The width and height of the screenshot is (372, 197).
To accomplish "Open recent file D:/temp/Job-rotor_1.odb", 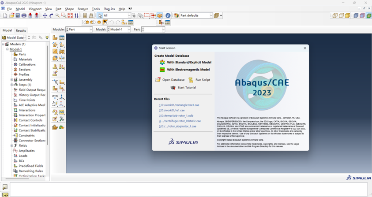I will pos(177,115).
